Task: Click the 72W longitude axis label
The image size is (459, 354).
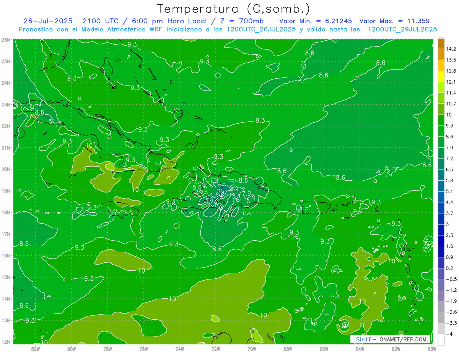Action: click(x=216, y=349)
